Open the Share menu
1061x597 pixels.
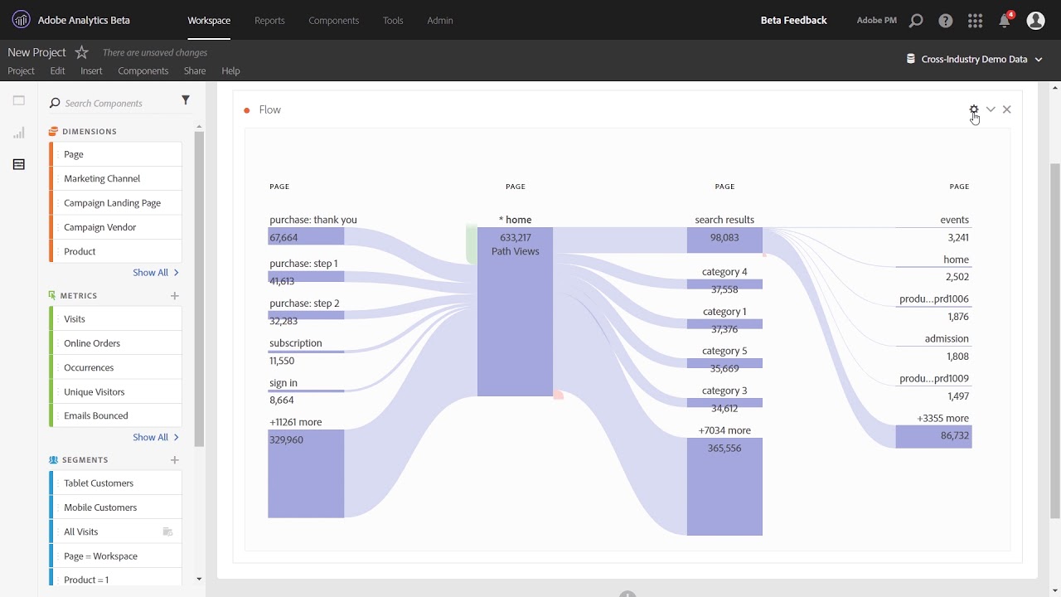click(x=194, y=70)
